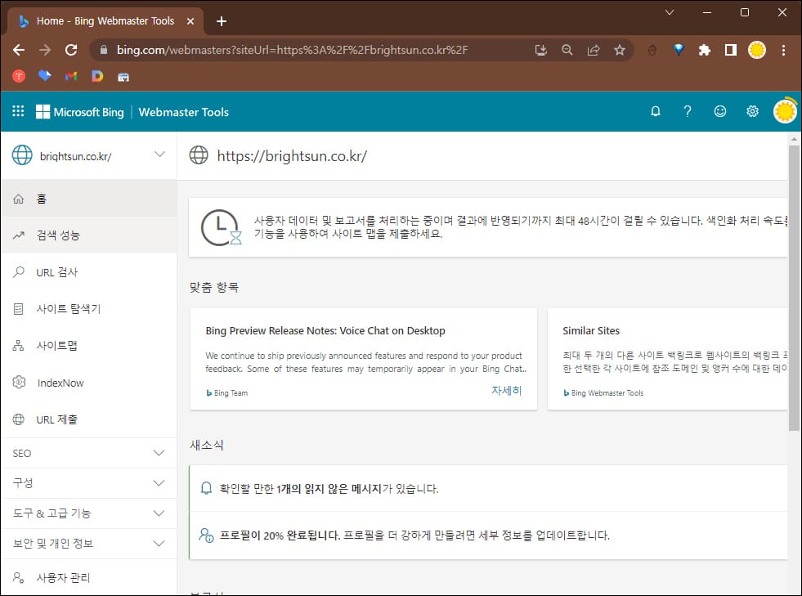Open notifications bell in Webmaster Tools header

(x=655, y=111)
